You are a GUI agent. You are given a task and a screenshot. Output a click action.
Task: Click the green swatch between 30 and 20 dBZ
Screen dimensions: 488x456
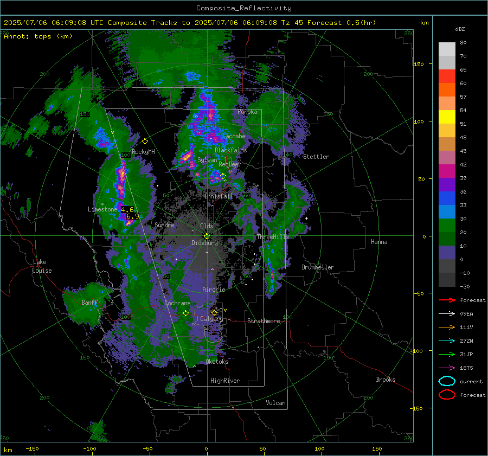coord(447,226)
